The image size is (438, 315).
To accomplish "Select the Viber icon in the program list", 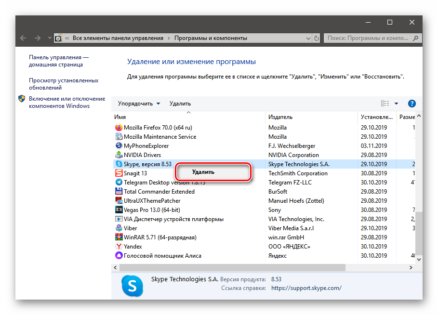I will click(x=119, y=228).
